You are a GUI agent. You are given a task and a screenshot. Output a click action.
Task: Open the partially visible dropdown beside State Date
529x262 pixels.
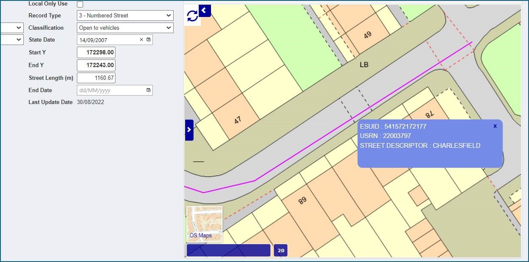pyautogui.click(x=12, y=40)
